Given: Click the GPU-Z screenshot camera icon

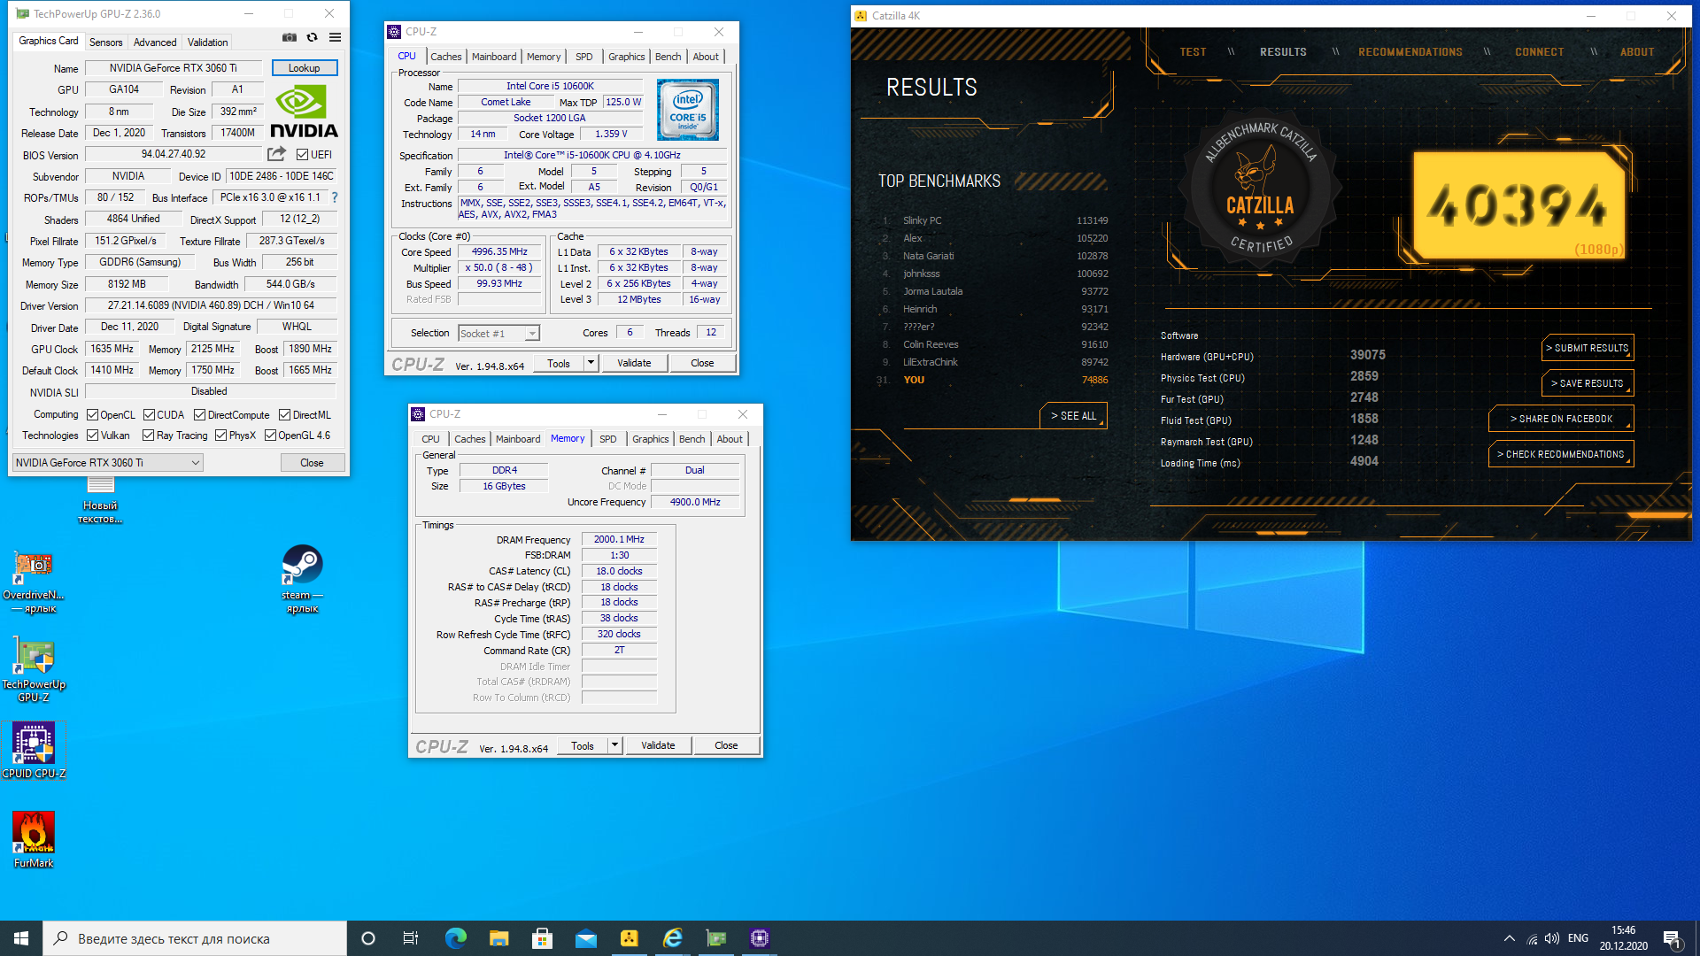Looking at the screenshot, I should [290, 37].
